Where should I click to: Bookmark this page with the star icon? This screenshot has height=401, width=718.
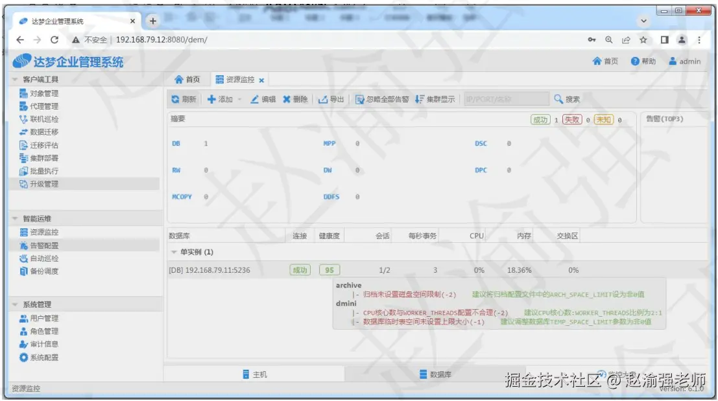(x=643, y=40)
